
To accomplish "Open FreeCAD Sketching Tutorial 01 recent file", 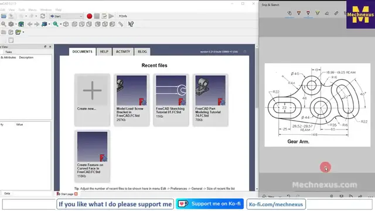I will 171,100.
